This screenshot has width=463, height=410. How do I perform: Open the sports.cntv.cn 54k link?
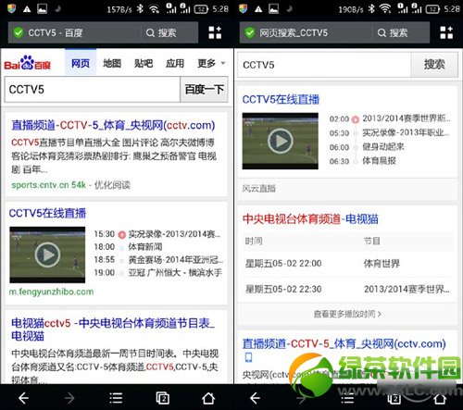(48, 185)
